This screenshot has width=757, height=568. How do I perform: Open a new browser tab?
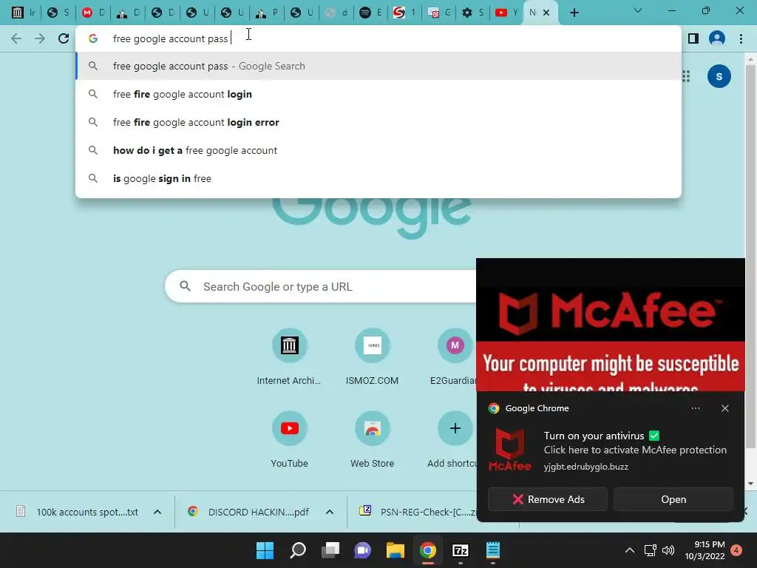point(574,13)
